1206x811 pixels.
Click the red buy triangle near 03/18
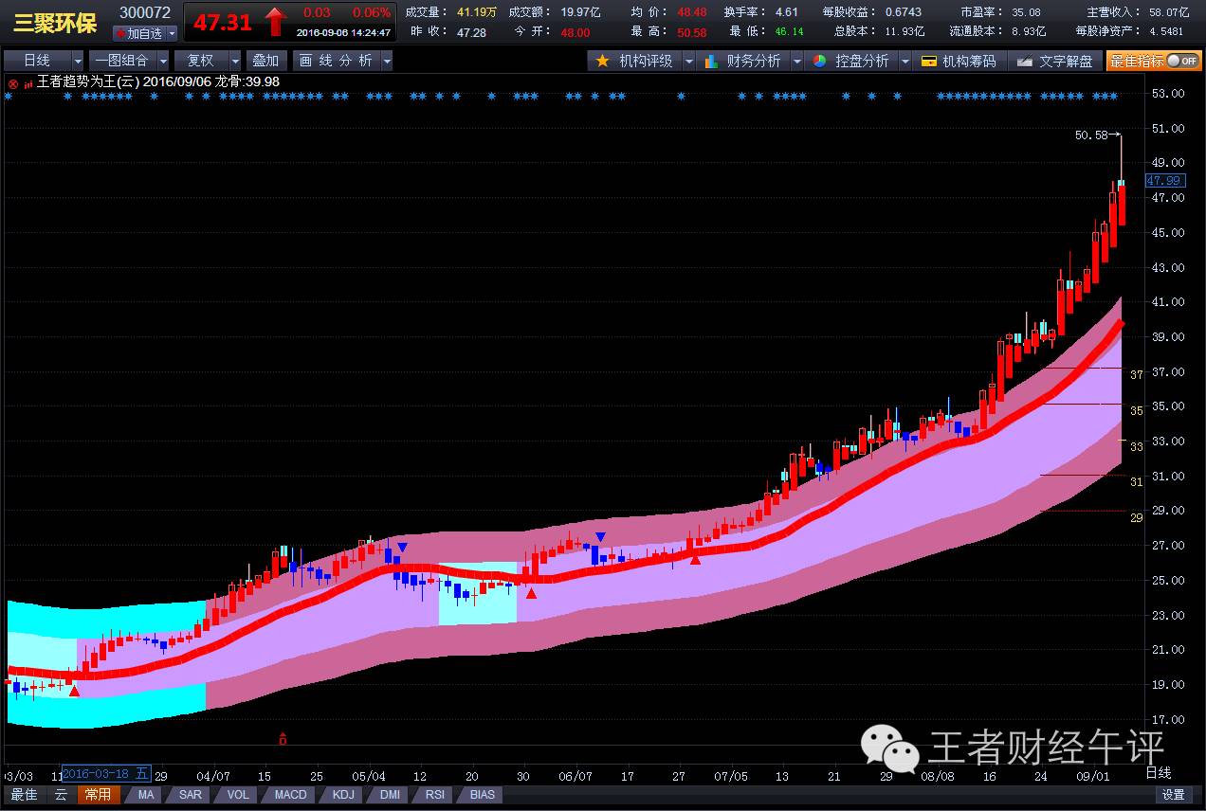(75, 692)
